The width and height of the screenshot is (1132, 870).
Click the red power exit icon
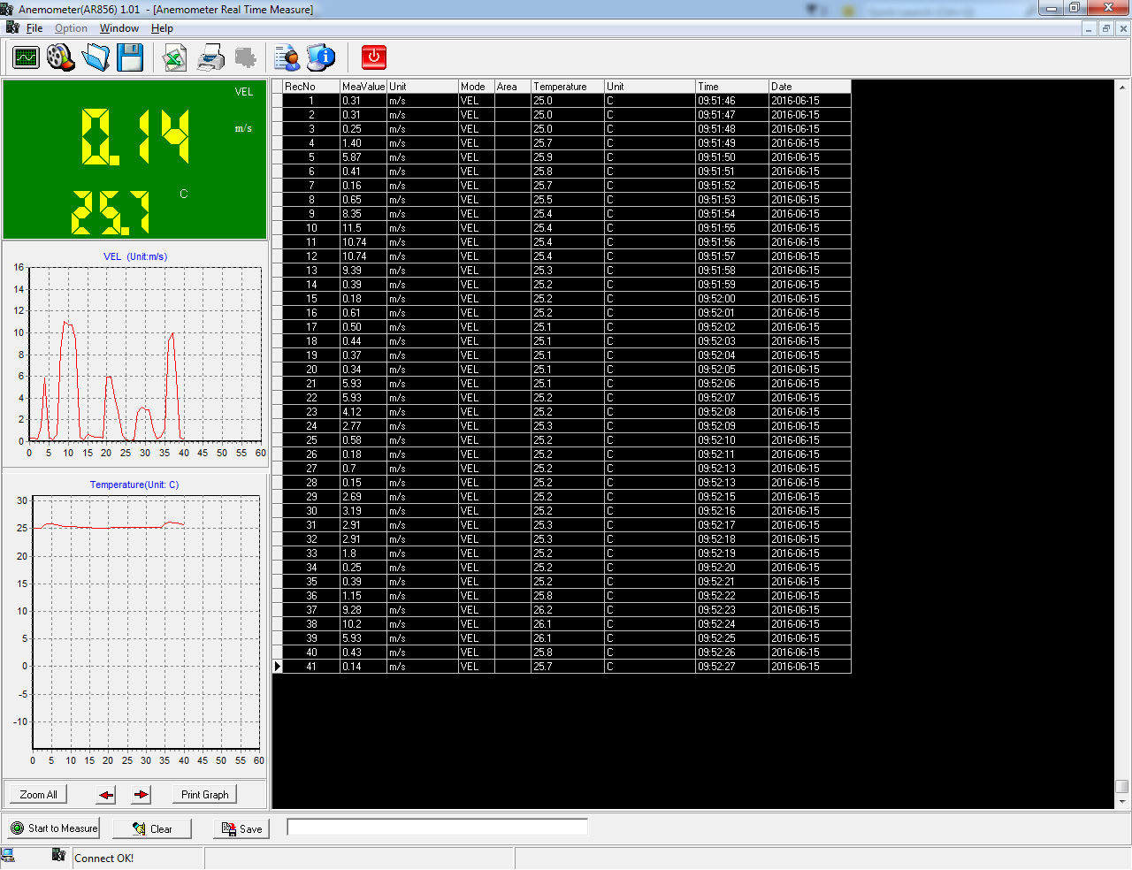click(x=374, y=58)
